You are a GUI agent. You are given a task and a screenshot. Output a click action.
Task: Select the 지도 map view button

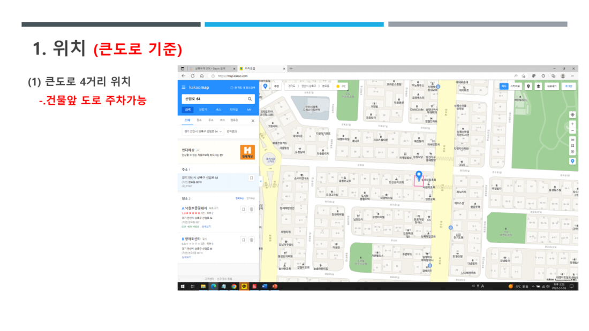503,86
